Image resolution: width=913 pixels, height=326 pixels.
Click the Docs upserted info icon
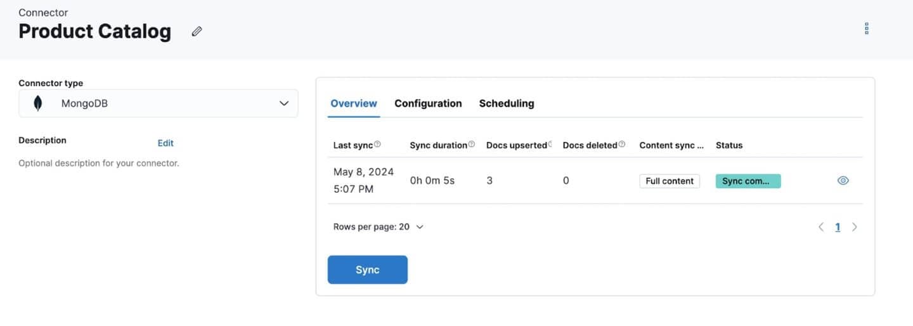[550, 145]
